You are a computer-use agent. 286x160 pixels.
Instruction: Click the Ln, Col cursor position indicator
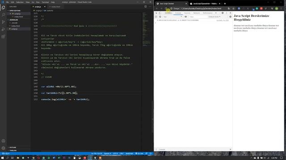click(97, 154)
